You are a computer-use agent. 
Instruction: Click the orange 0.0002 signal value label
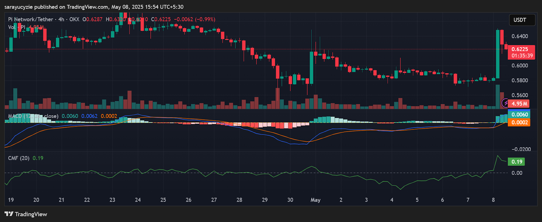pyautogui.click(x=519, y=122)
